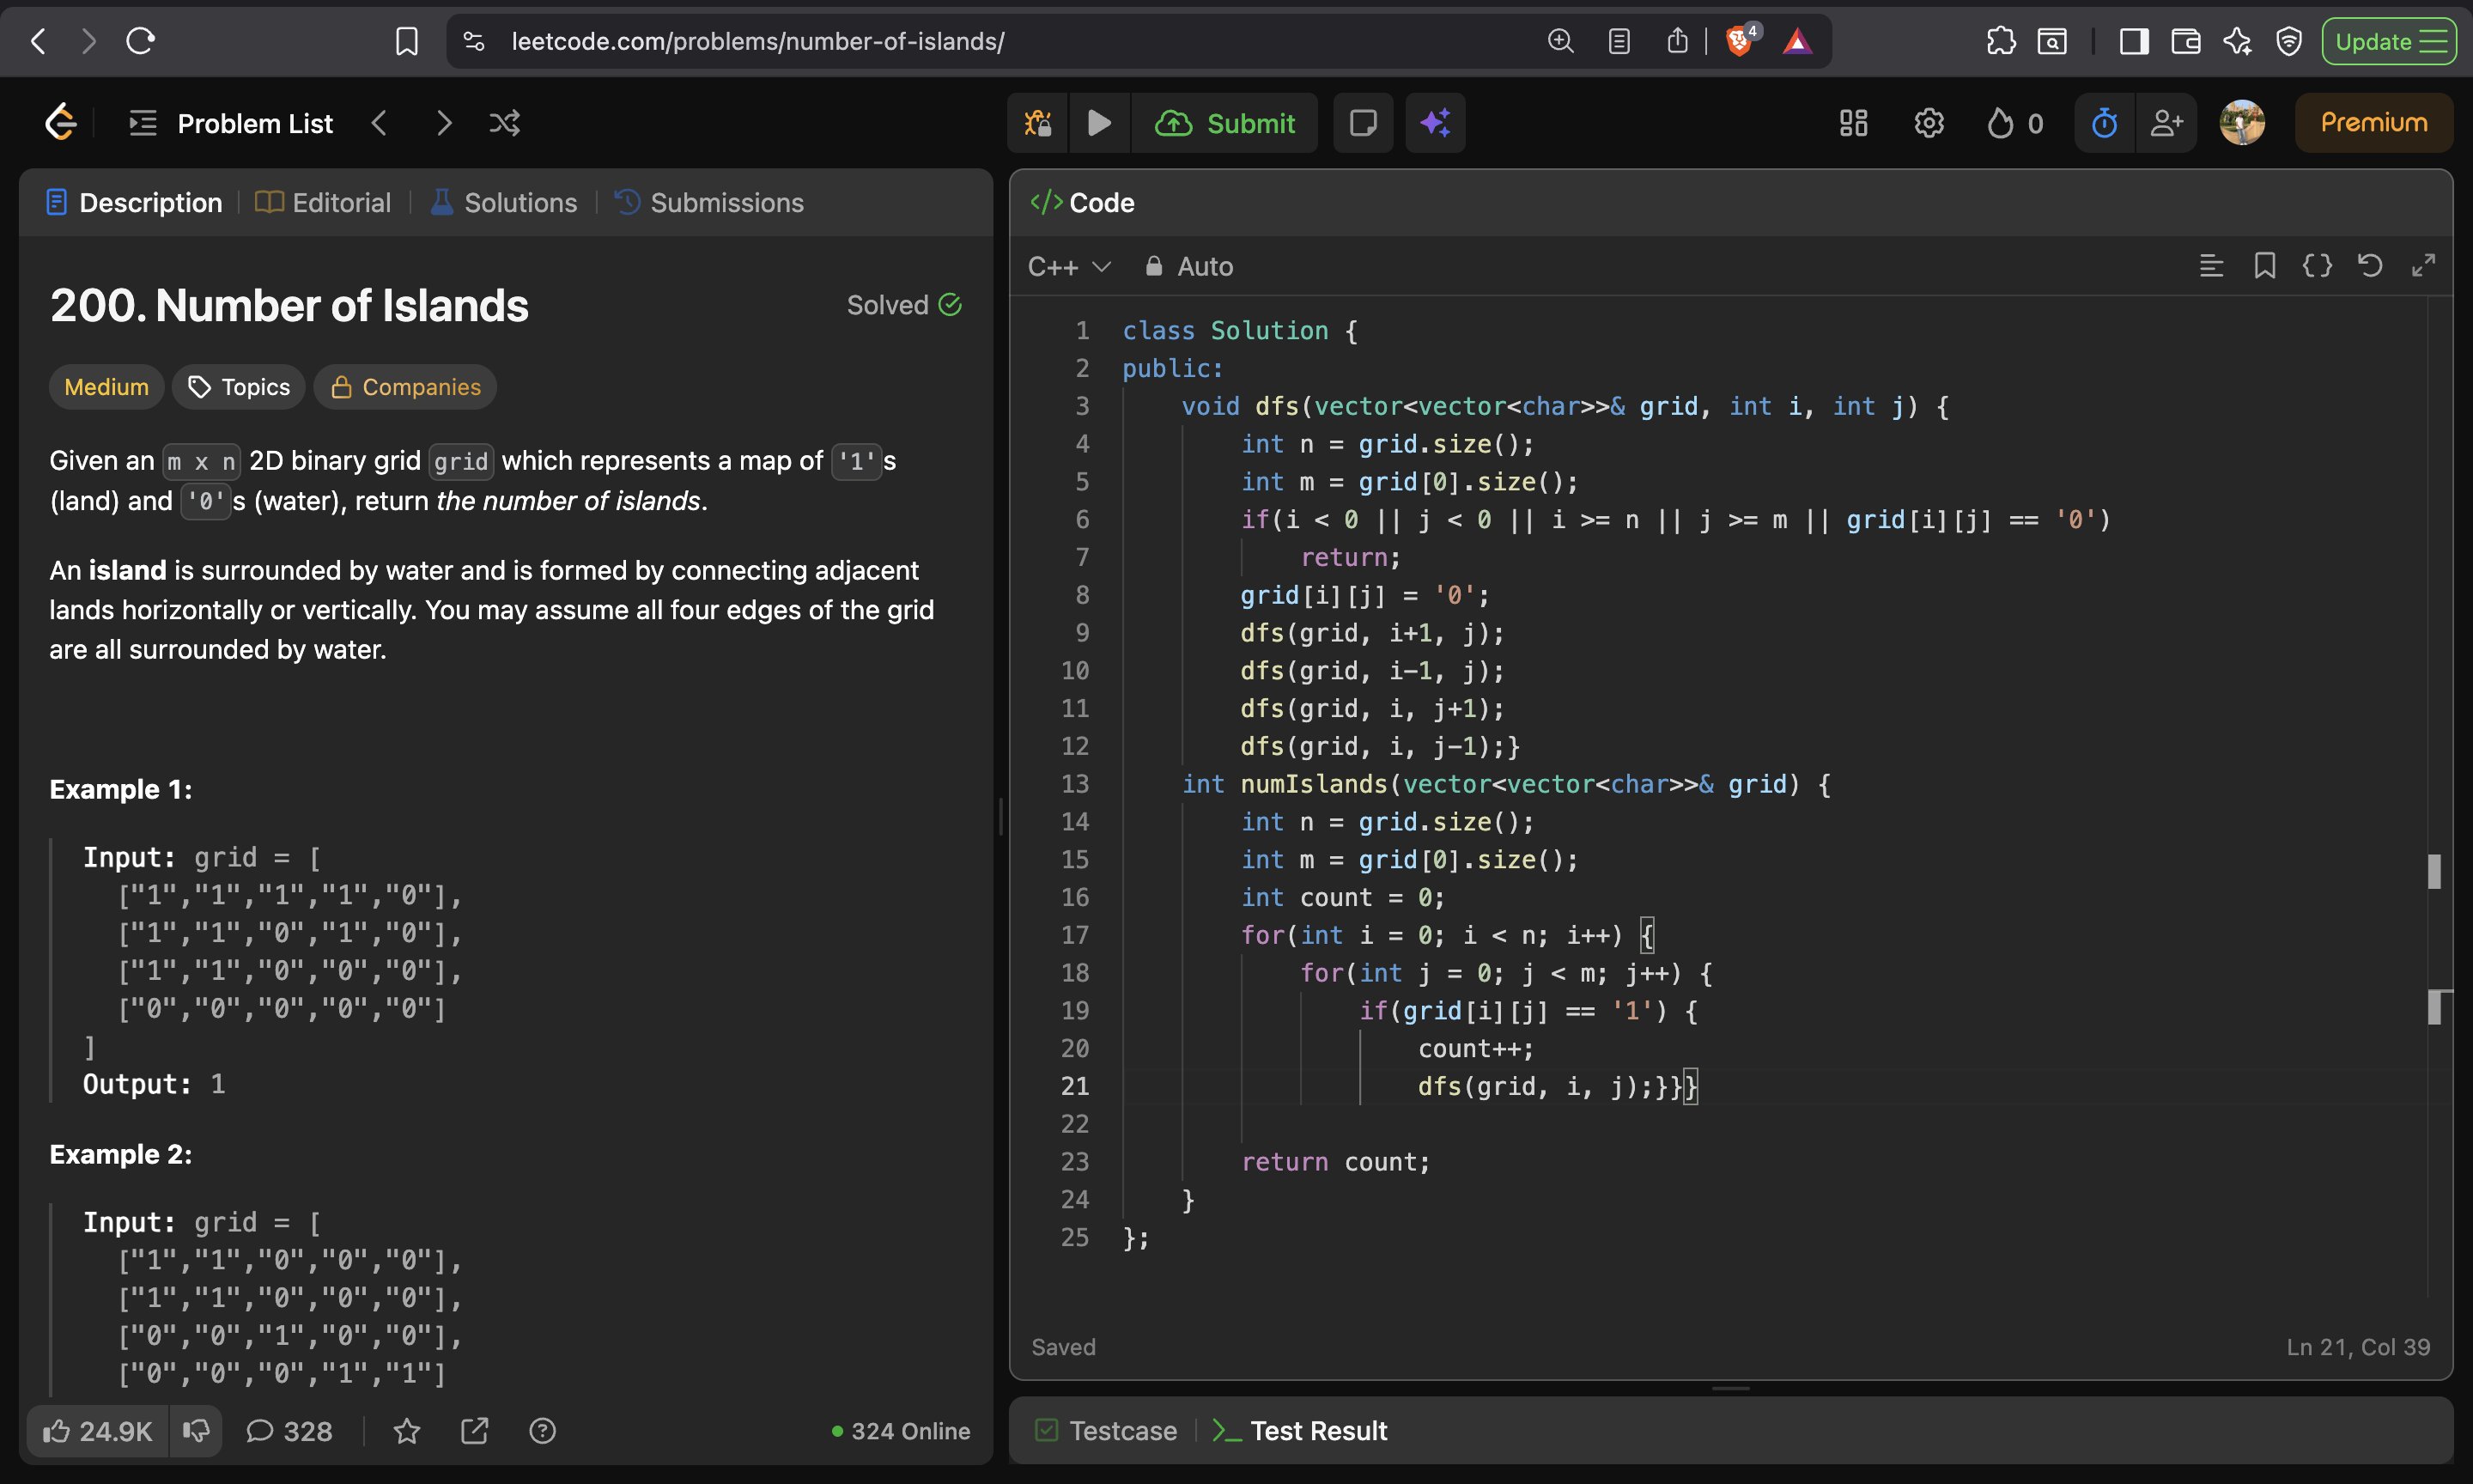
Task: Open the debugger bug icon
Action: (x=1037, y=123)
